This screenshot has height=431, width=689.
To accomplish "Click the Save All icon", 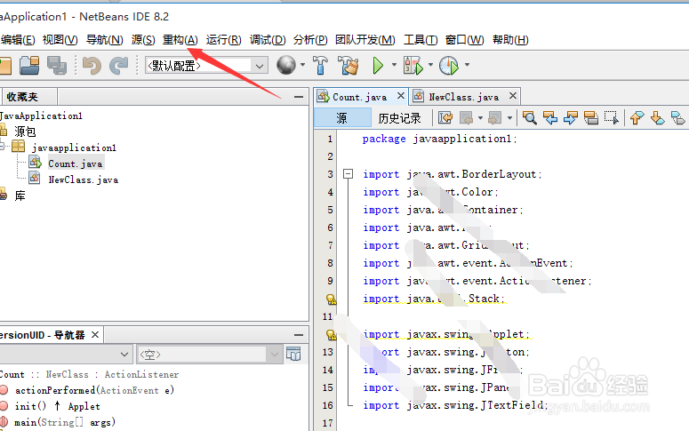I will pyautogui.click(x=57, y=66).
